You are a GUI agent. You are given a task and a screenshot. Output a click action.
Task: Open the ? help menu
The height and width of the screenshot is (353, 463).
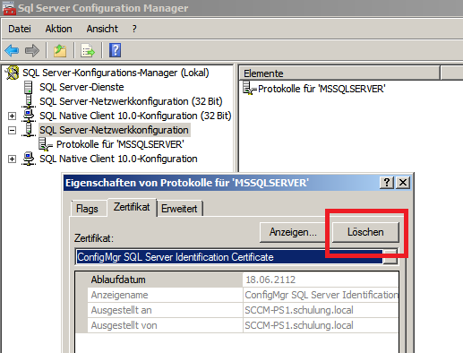click(x=134, y=29)
